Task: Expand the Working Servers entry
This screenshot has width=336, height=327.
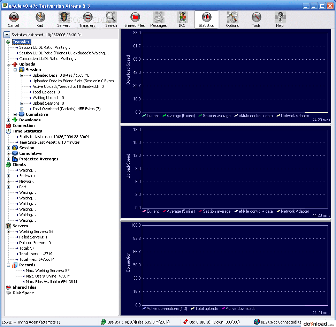Action: click(x=9, y=231)
